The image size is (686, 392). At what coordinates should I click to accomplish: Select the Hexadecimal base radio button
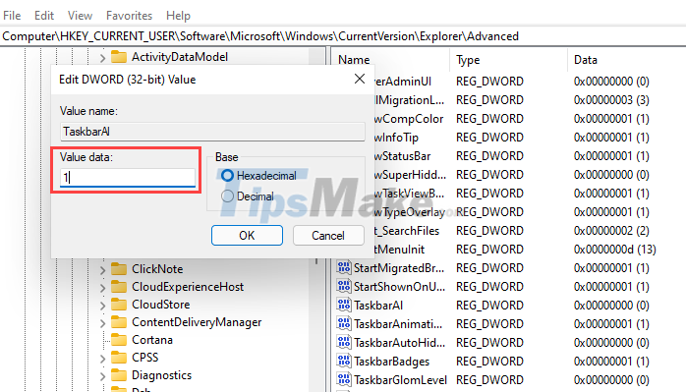(x=227, y=176)
